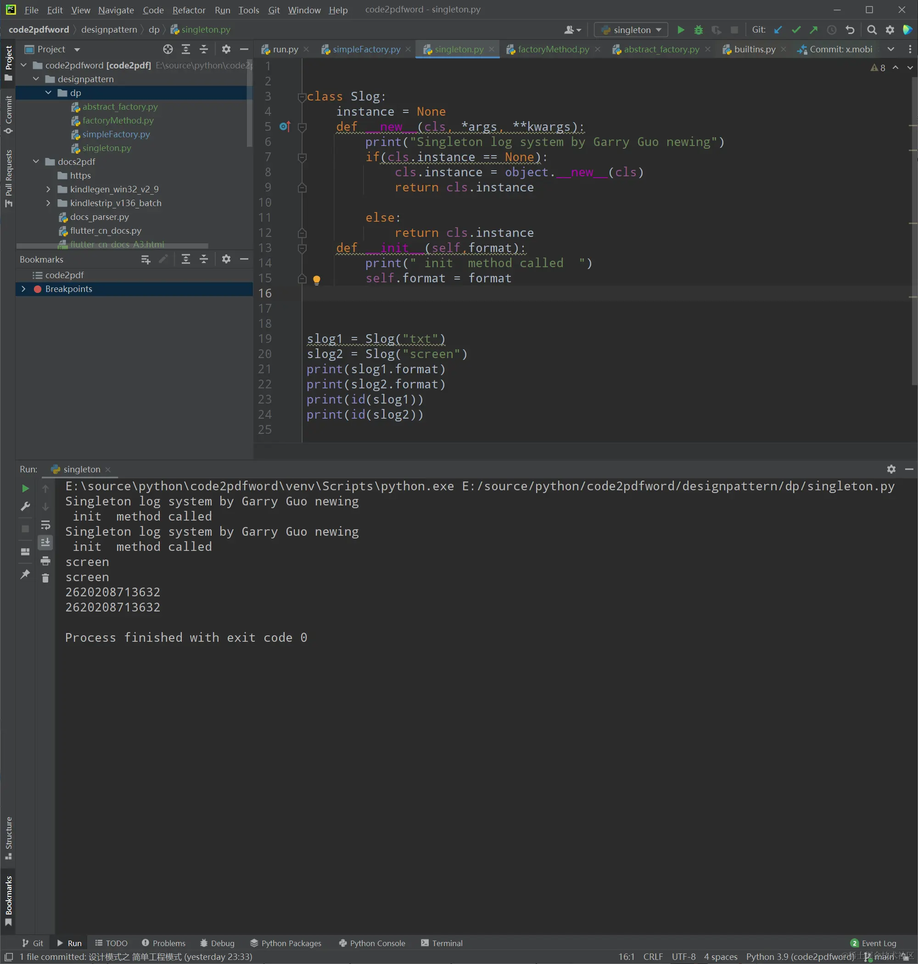
Task: Click the intention light bulb icon
Action: (317, 280)
